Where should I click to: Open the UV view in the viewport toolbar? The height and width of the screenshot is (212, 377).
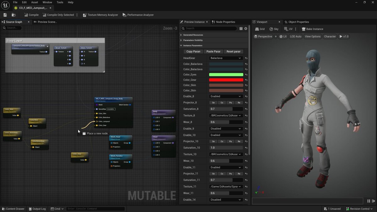tap(287, 29)
